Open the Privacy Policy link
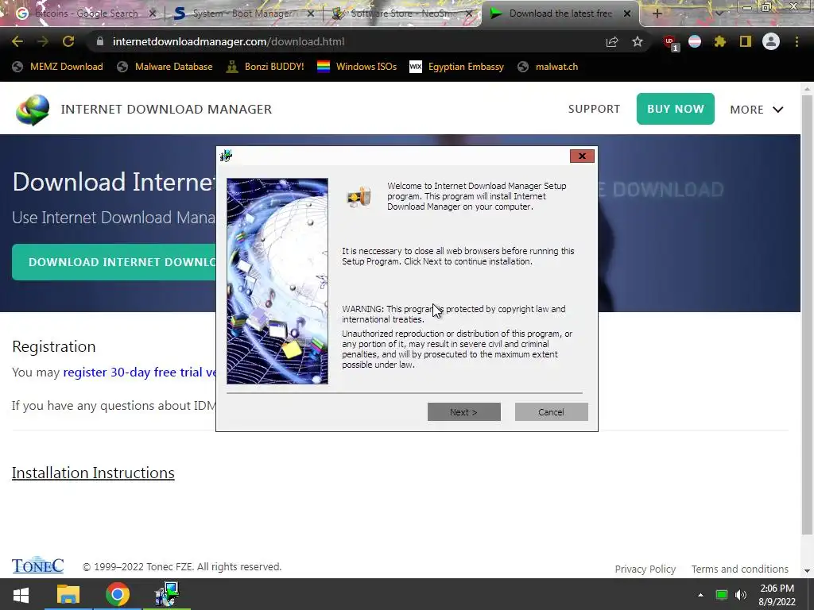Image resolution: width=814 pixels, height=610 pixels. point(645,569)
